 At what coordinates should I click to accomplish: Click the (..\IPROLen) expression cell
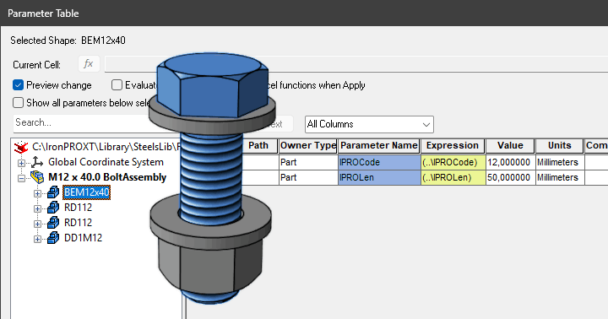pyautogui.click(x=453, y=177)
